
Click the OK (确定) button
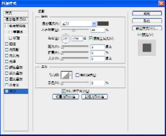(147, 13)
